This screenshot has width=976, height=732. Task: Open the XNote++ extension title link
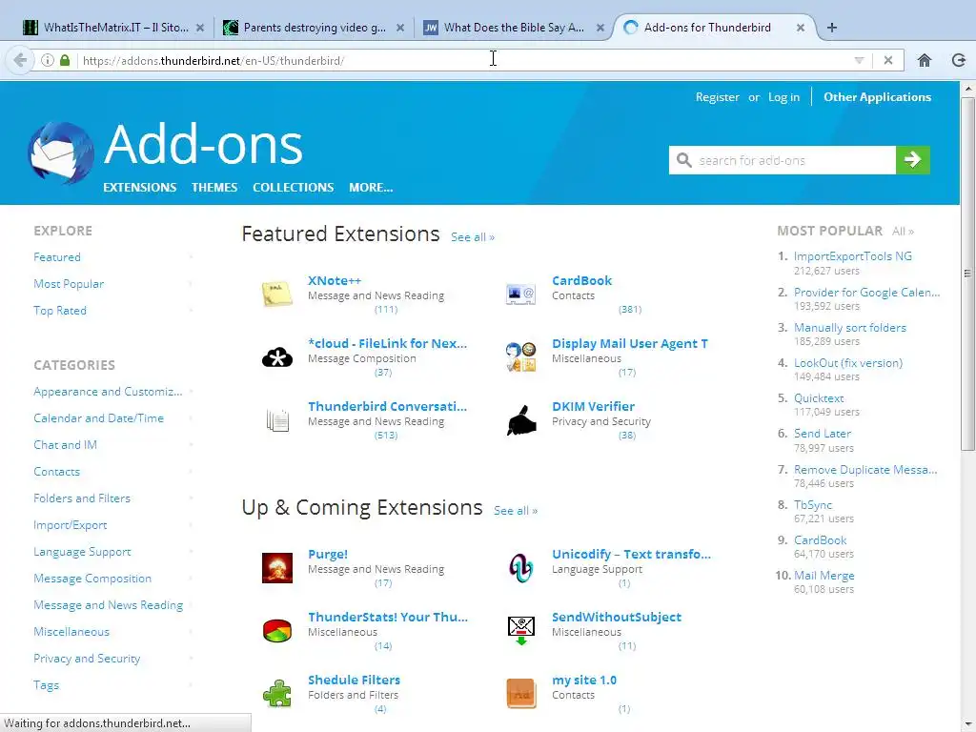(x=335, y=281)
